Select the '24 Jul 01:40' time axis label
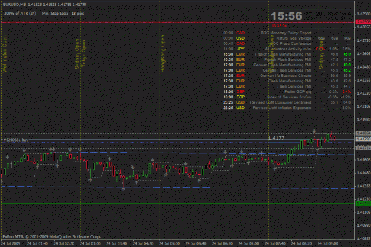The height and width of the screenshot is (247, 371). click(37, 243)
